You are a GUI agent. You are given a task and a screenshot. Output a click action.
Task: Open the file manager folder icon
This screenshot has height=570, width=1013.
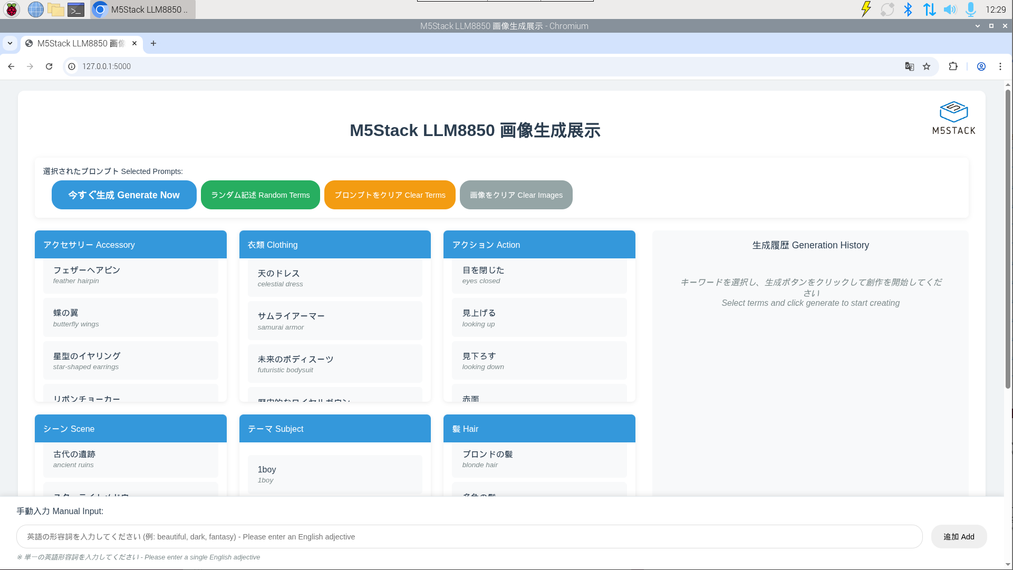(x=55, y=9)
